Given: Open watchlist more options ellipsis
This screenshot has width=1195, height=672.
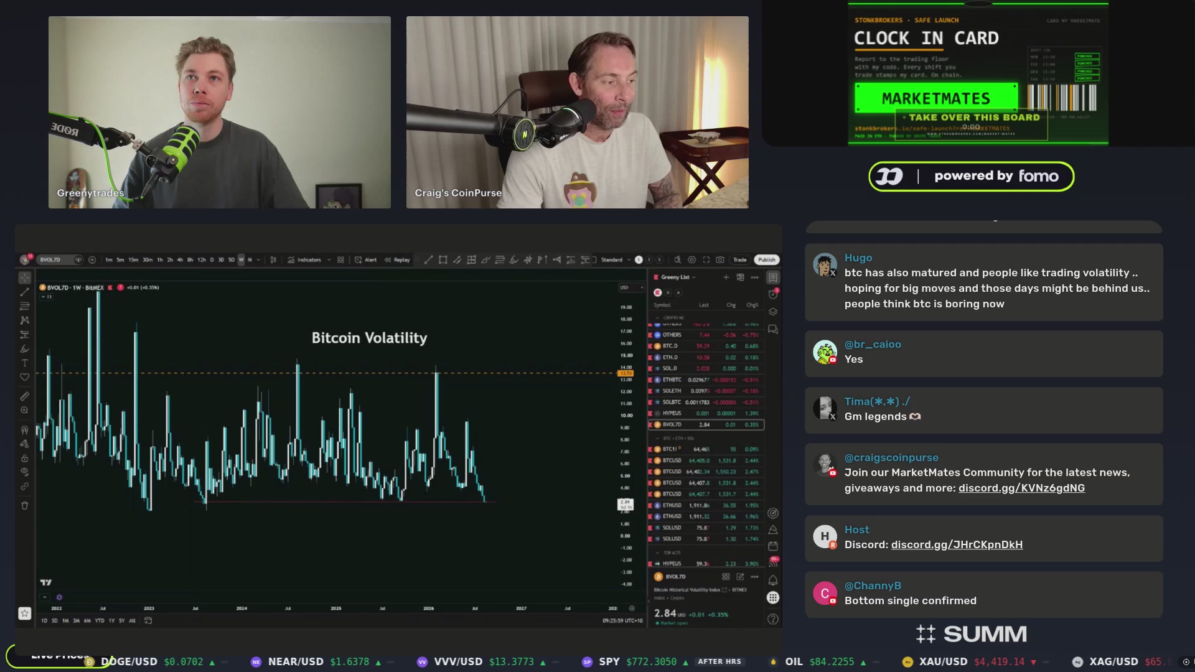Looking at the screenshot, I should (x=754, y=278).
